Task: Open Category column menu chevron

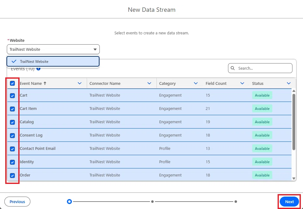Action: pyautogui.click(x=196, y=83)
